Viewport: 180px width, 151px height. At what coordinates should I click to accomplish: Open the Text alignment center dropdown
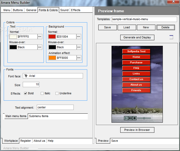pyautogui.click(x=55, y=107)
